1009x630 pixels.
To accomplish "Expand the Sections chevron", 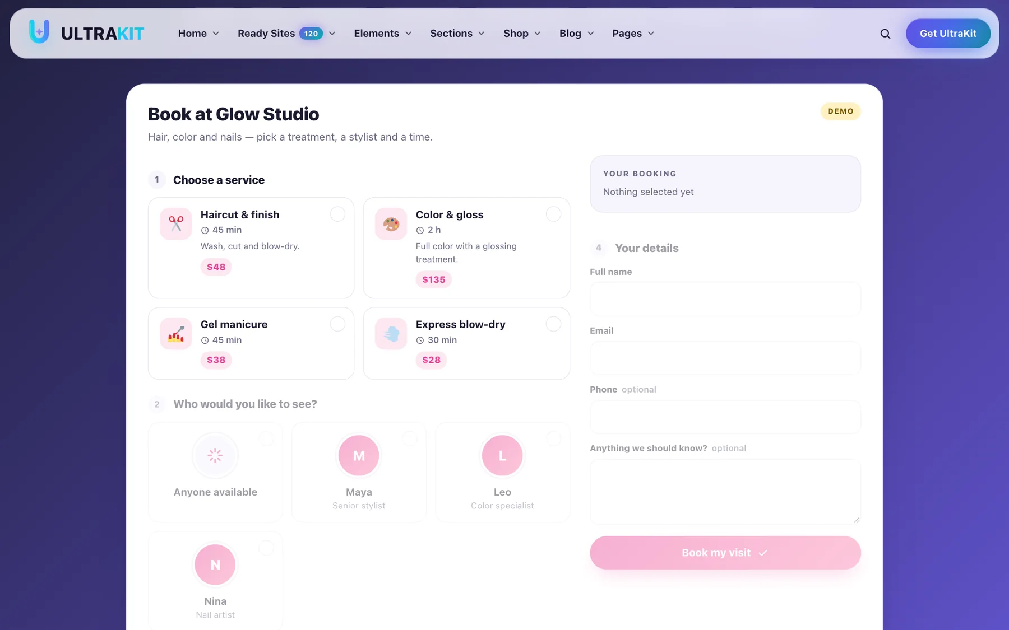I will tap(482, 34).
